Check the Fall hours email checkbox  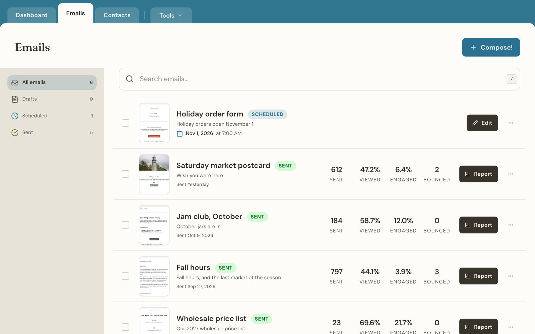point(125,276)
